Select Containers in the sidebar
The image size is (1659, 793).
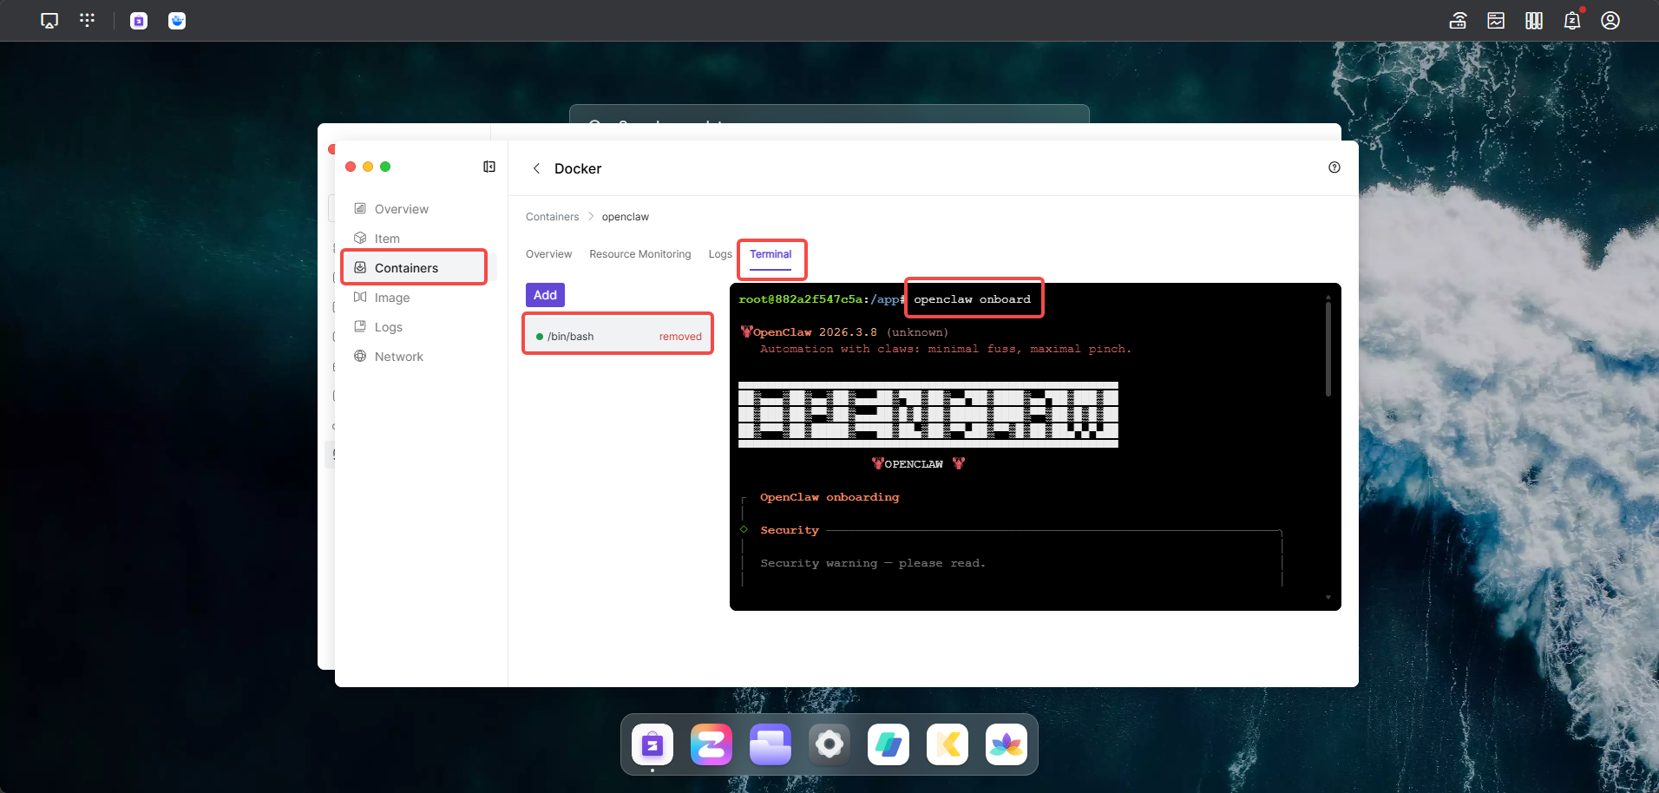pyautogui.click(x=406, y=268)
